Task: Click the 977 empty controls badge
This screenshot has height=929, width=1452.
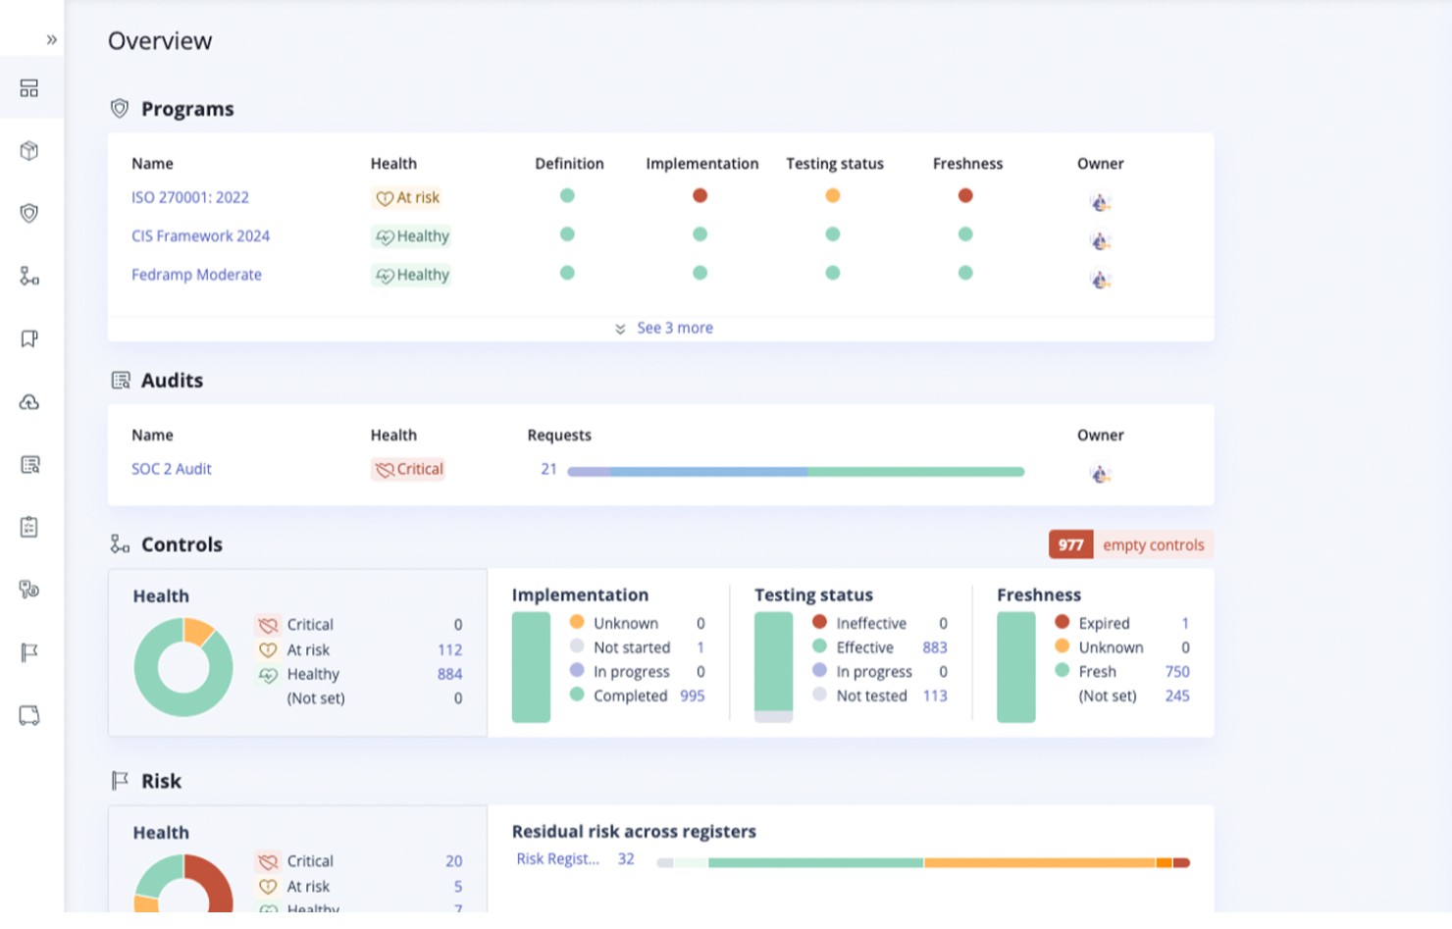Action: pos(1130,544)
